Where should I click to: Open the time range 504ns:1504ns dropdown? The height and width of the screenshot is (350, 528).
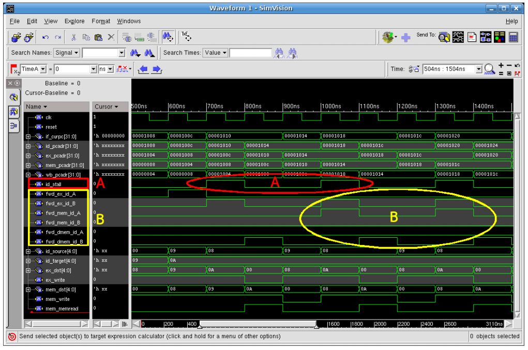coord(478,69)
